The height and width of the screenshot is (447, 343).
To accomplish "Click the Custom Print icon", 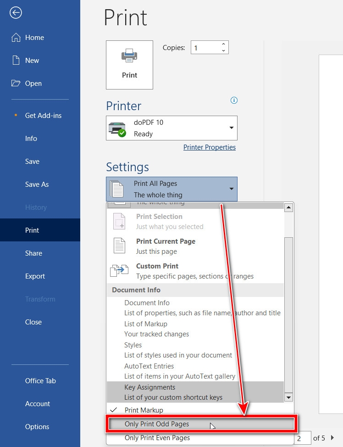I will pyautogui.click(x=119, y=270).
